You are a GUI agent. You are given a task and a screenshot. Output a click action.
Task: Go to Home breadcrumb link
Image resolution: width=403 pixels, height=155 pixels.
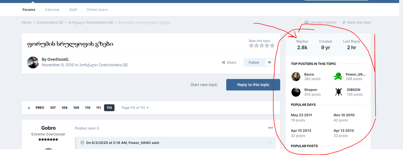(x=26, y=23)
